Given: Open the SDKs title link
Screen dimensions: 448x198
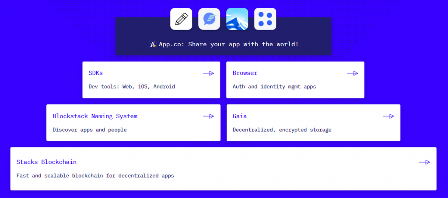Looking at the screenshot, I should (96, 73).
